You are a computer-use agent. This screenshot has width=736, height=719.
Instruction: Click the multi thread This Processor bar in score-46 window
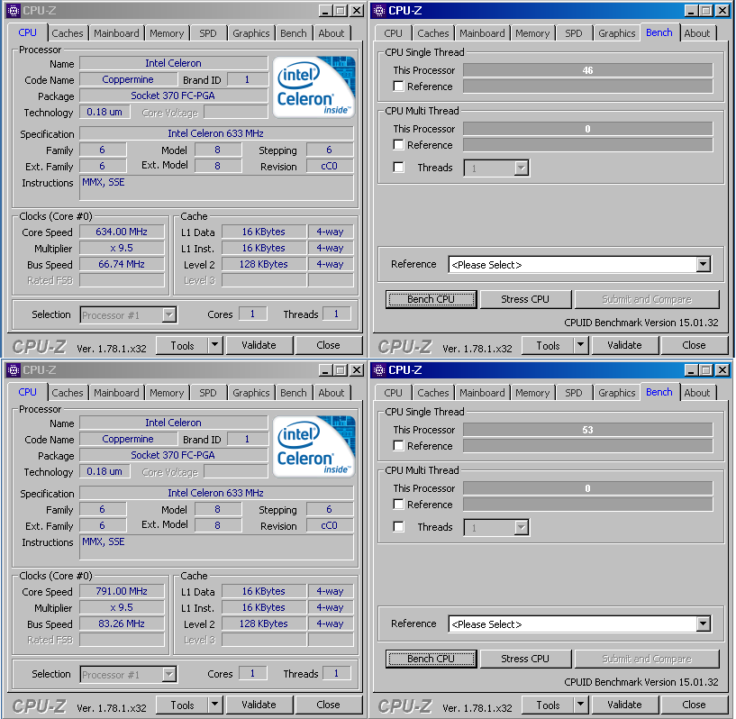click(587, 129)
